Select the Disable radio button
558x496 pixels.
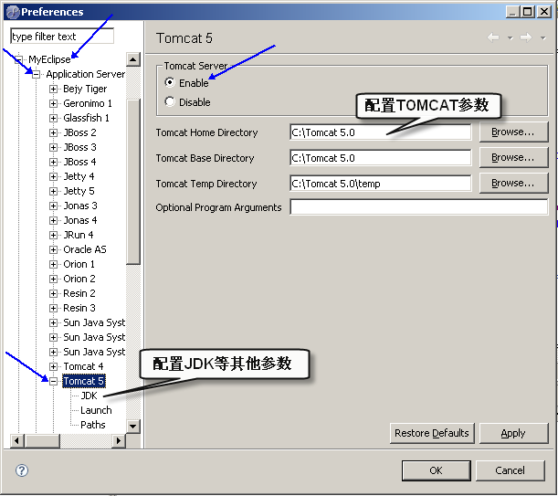[169, 102]
